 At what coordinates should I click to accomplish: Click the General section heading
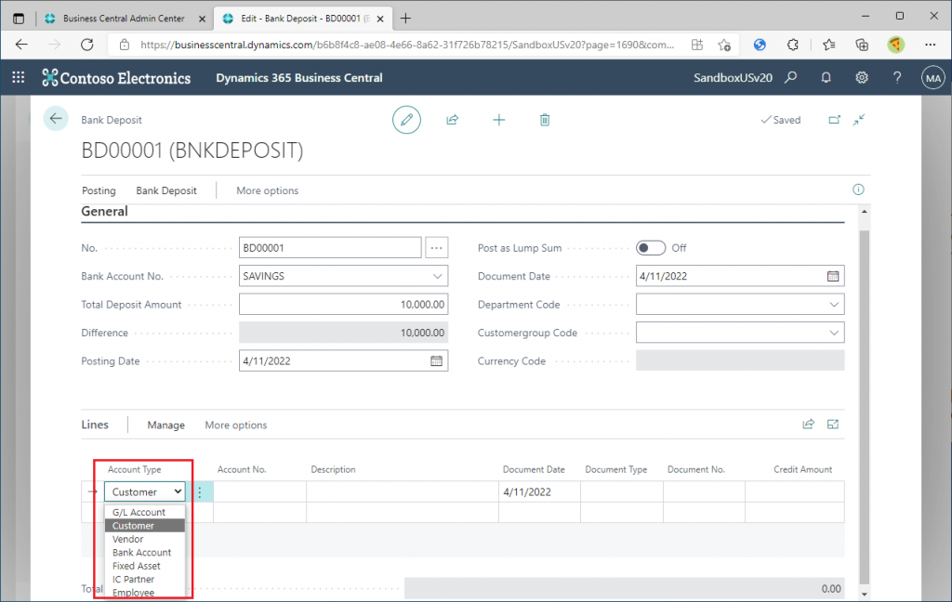point(104,211)
